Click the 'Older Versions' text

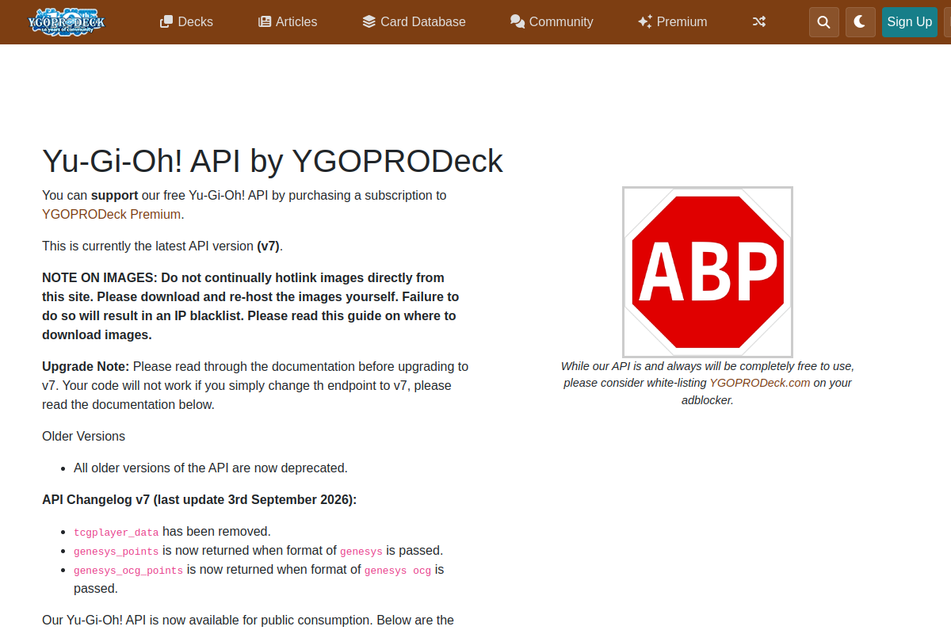tap(84, 436)
